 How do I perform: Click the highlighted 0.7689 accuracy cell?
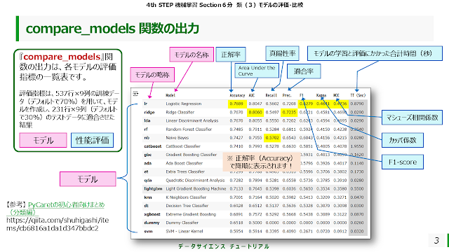point(236,104)
